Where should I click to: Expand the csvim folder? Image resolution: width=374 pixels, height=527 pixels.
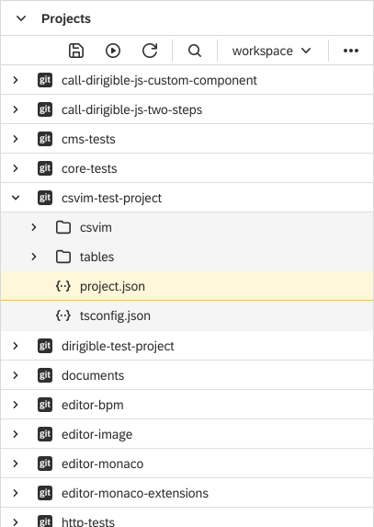point(34,227)
